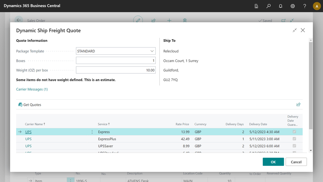
Task: Click the search magnifier icon in header
Action: (268, 6)
